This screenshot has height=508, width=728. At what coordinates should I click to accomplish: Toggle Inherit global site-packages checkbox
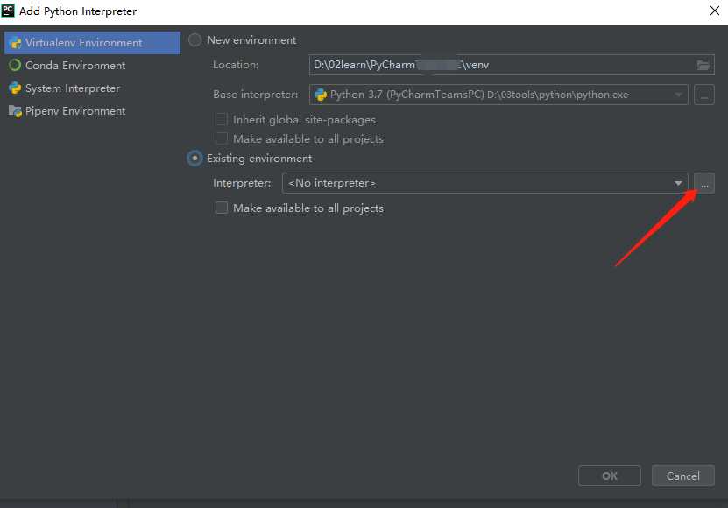pos(222,119)
